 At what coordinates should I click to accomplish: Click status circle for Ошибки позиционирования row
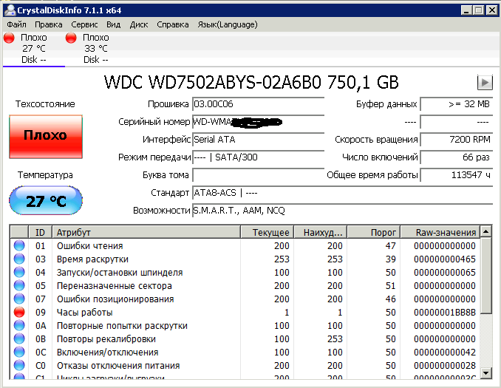click(19, 299)
